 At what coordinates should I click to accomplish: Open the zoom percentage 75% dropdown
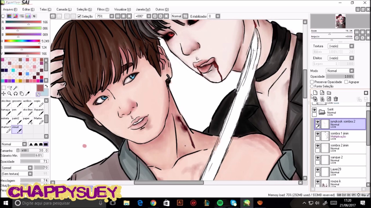(111, 16)
